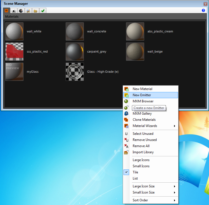Click the Remove All red X icon
This screenshot has width=209, height=205.
[126, 146]
